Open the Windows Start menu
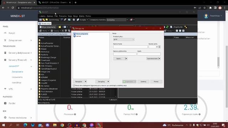The image size is (228, 128). [x=4, y=125]
